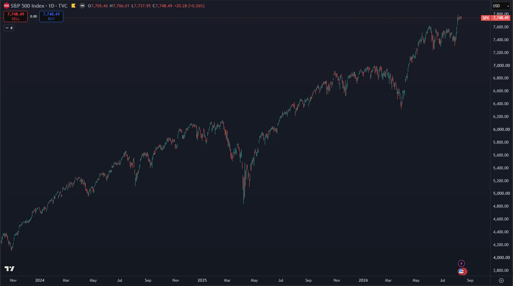Open the USD currency dropdown
Viewport: 513px width, 286px height.
501,6
